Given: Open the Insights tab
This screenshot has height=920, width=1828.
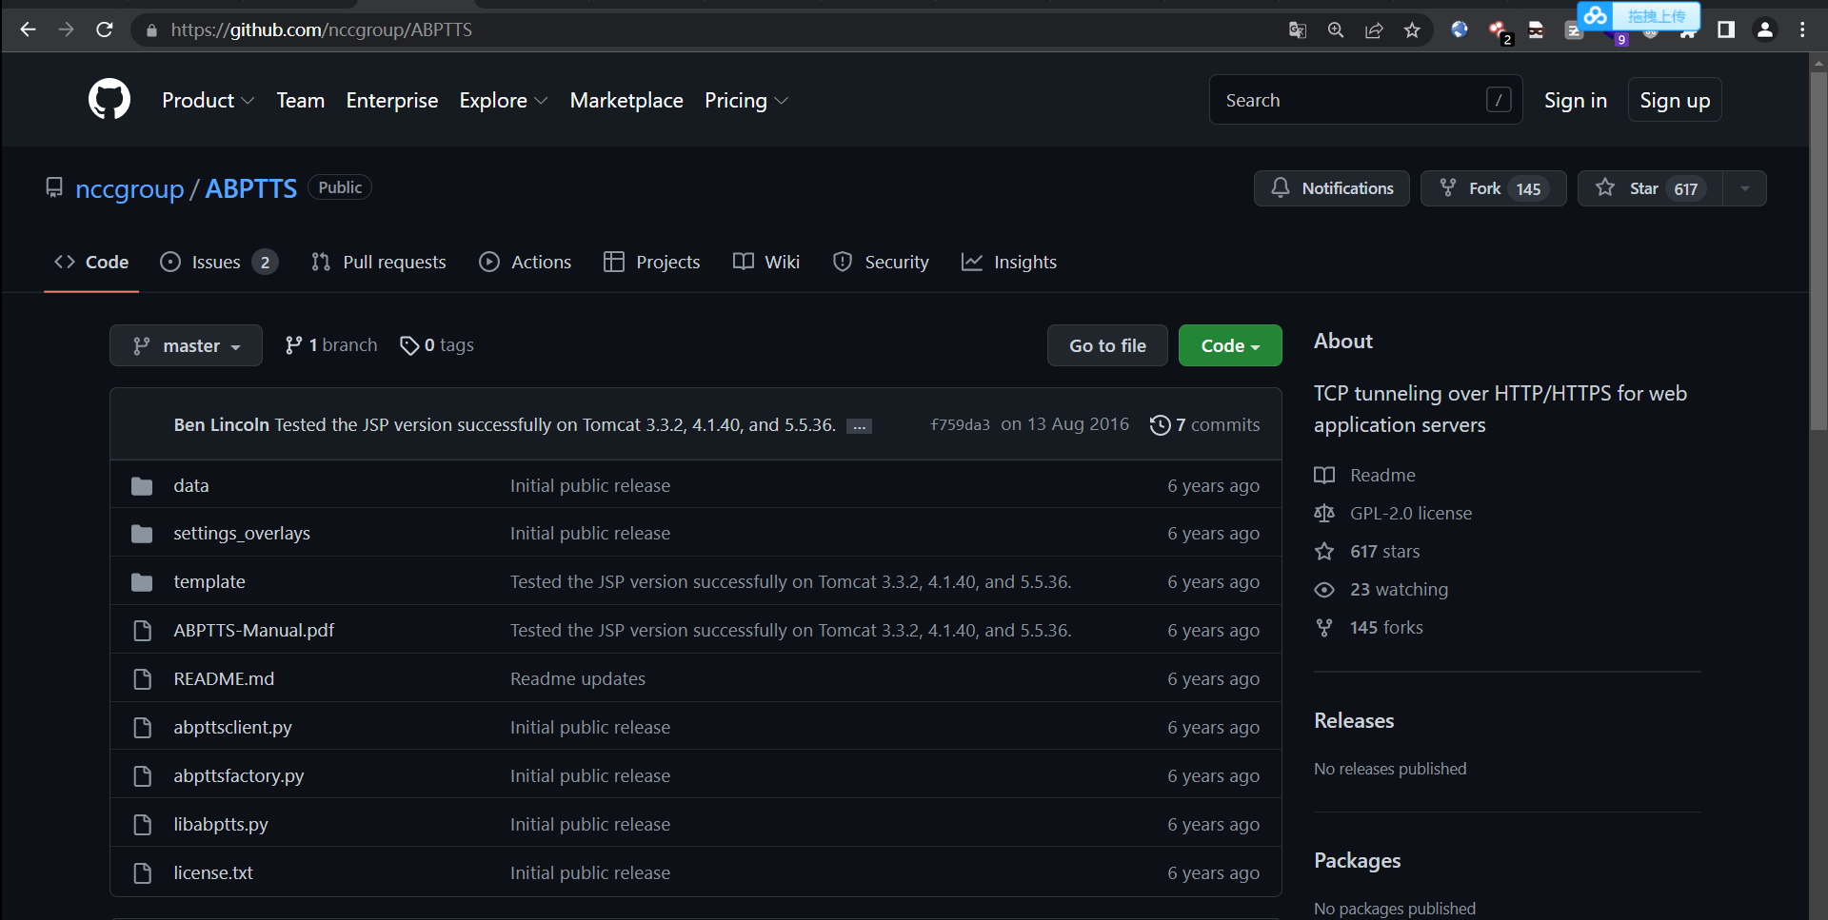Looking at the screenshot, I should [1009, 262].
